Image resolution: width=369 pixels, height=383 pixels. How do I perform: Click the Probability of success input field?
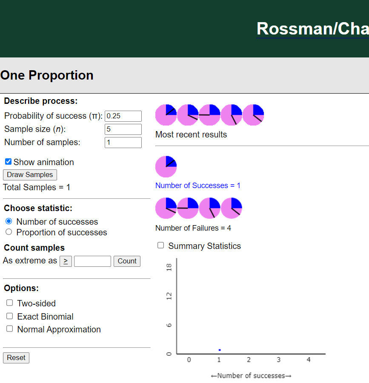(x=123, y=116)
